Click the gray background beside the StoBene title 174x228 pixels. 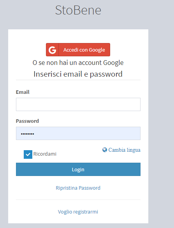point(137,10)
